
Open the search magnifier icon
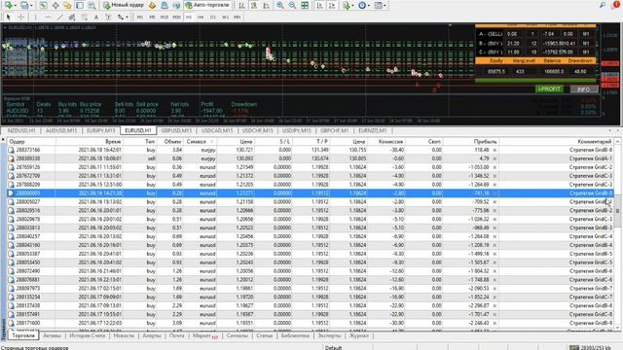(x=603, y=5)
